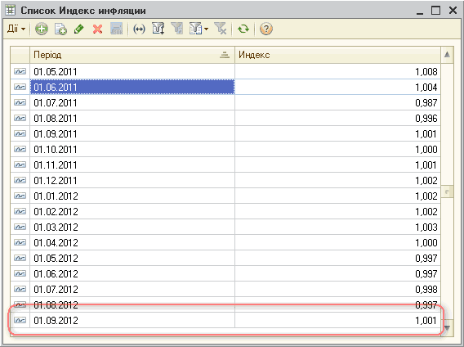Viewport: 464px width, 347px height.
Task: Click index 1,004 for 01.06.2011
Action: click(x=337, y=88)
